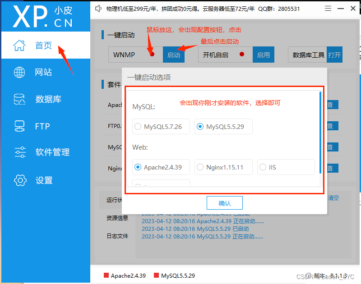Click 启用 for 开机自启
361x284 pixels.
(264, 55)
